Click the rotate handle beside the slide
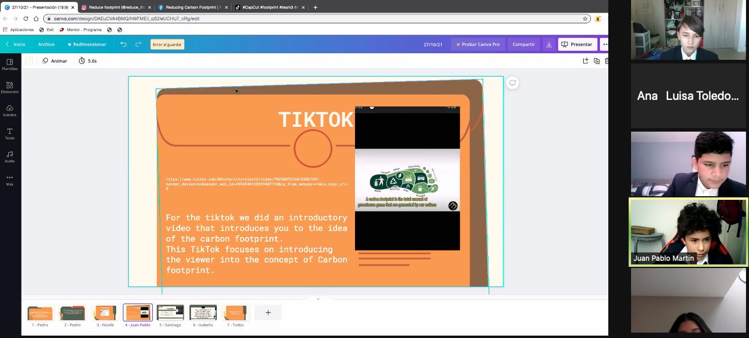This screenshot has width=749, height=338. (513, 83)
